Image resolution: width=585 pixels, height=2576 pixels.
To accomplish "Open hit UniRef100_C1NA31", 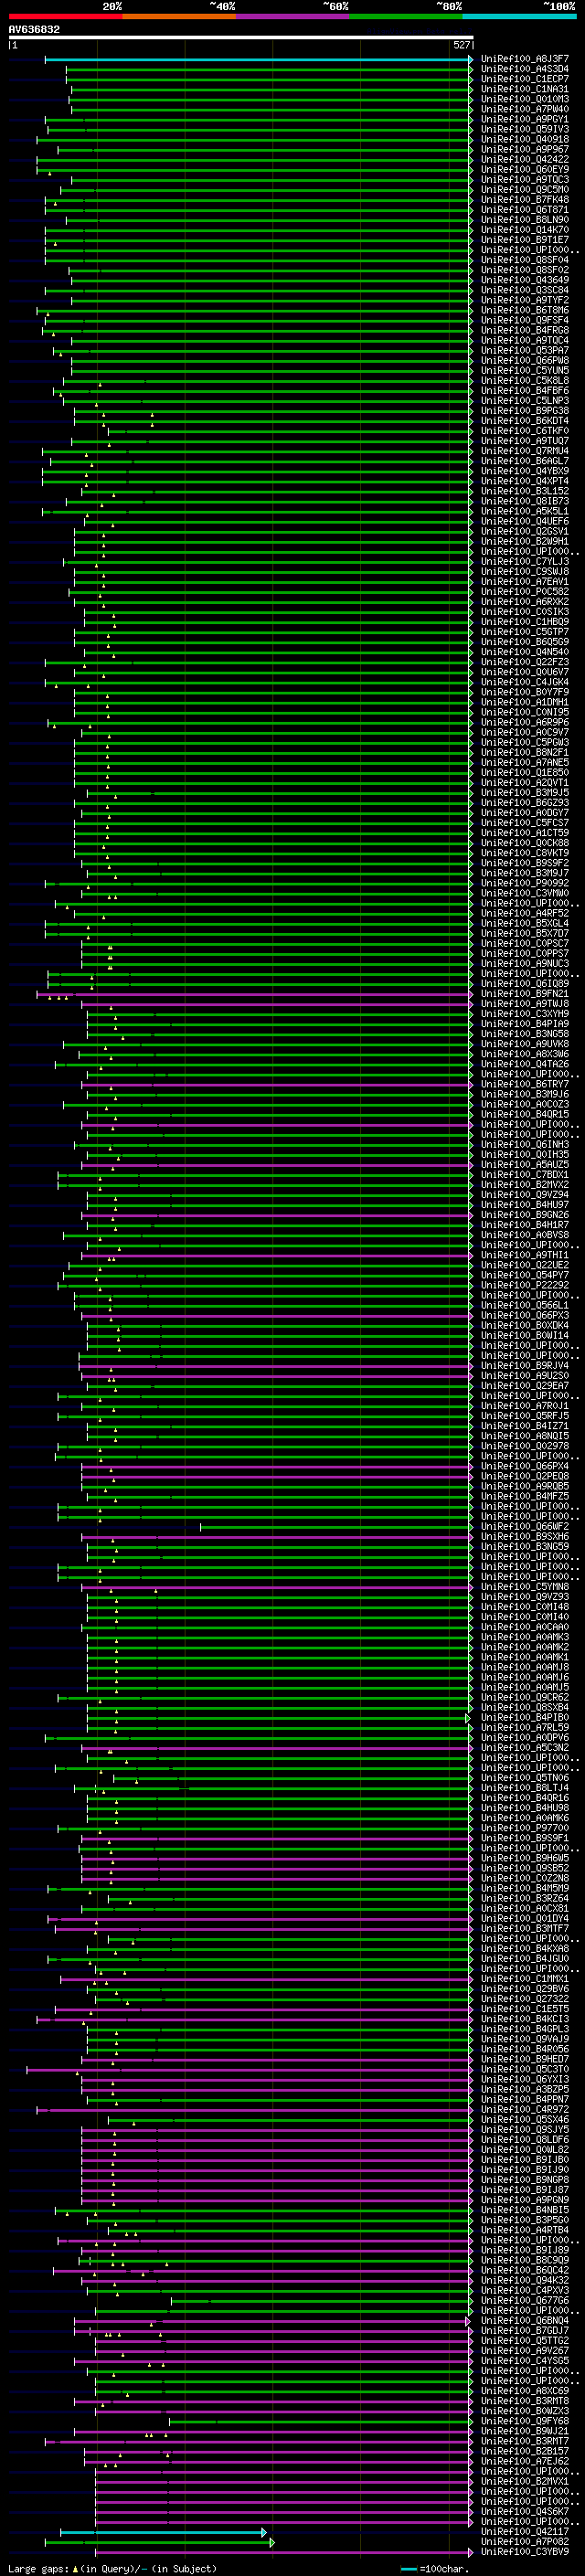I will tap(524, 89).
